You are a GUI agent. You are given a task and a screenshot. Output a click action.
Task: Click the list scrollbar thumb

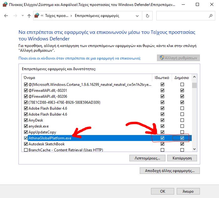pos(194,85)
